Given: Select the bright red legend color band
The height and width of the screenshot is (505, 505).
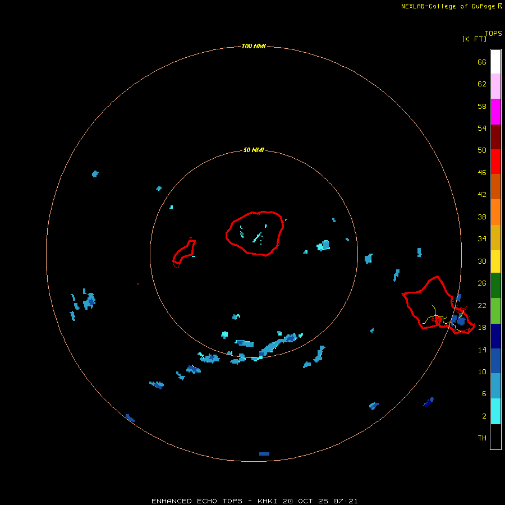Looking at the screenshot, I should [495, 162].
